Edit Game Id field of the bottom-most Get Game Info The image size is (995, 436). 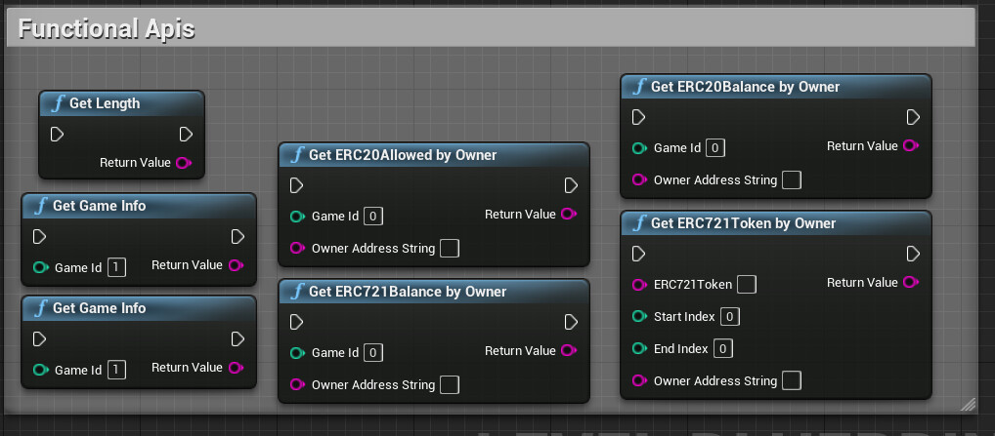pyautogui.click(x=116, y=371)
